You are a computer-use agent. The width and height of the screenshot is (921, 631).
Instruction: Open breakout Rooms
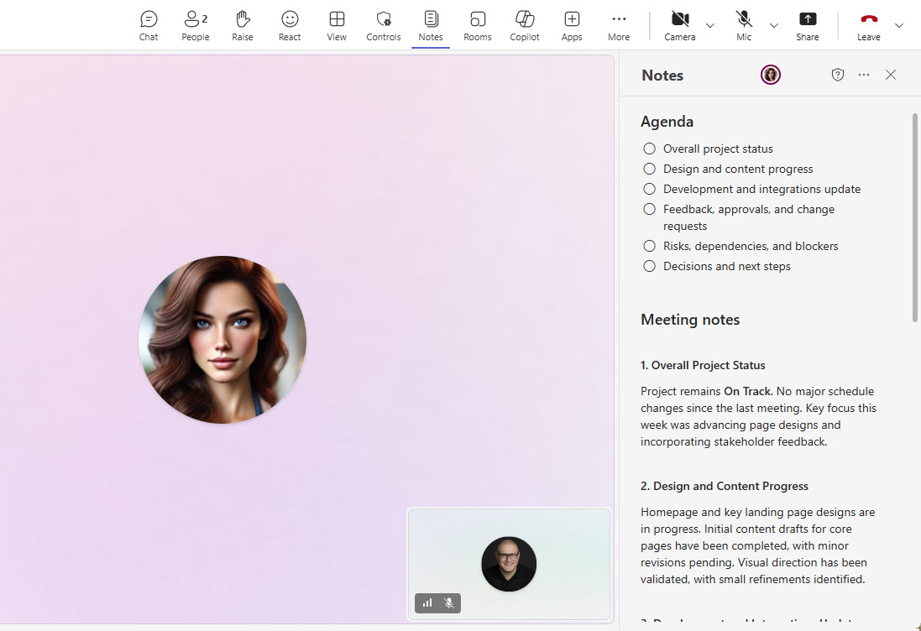tap(478, 25)
